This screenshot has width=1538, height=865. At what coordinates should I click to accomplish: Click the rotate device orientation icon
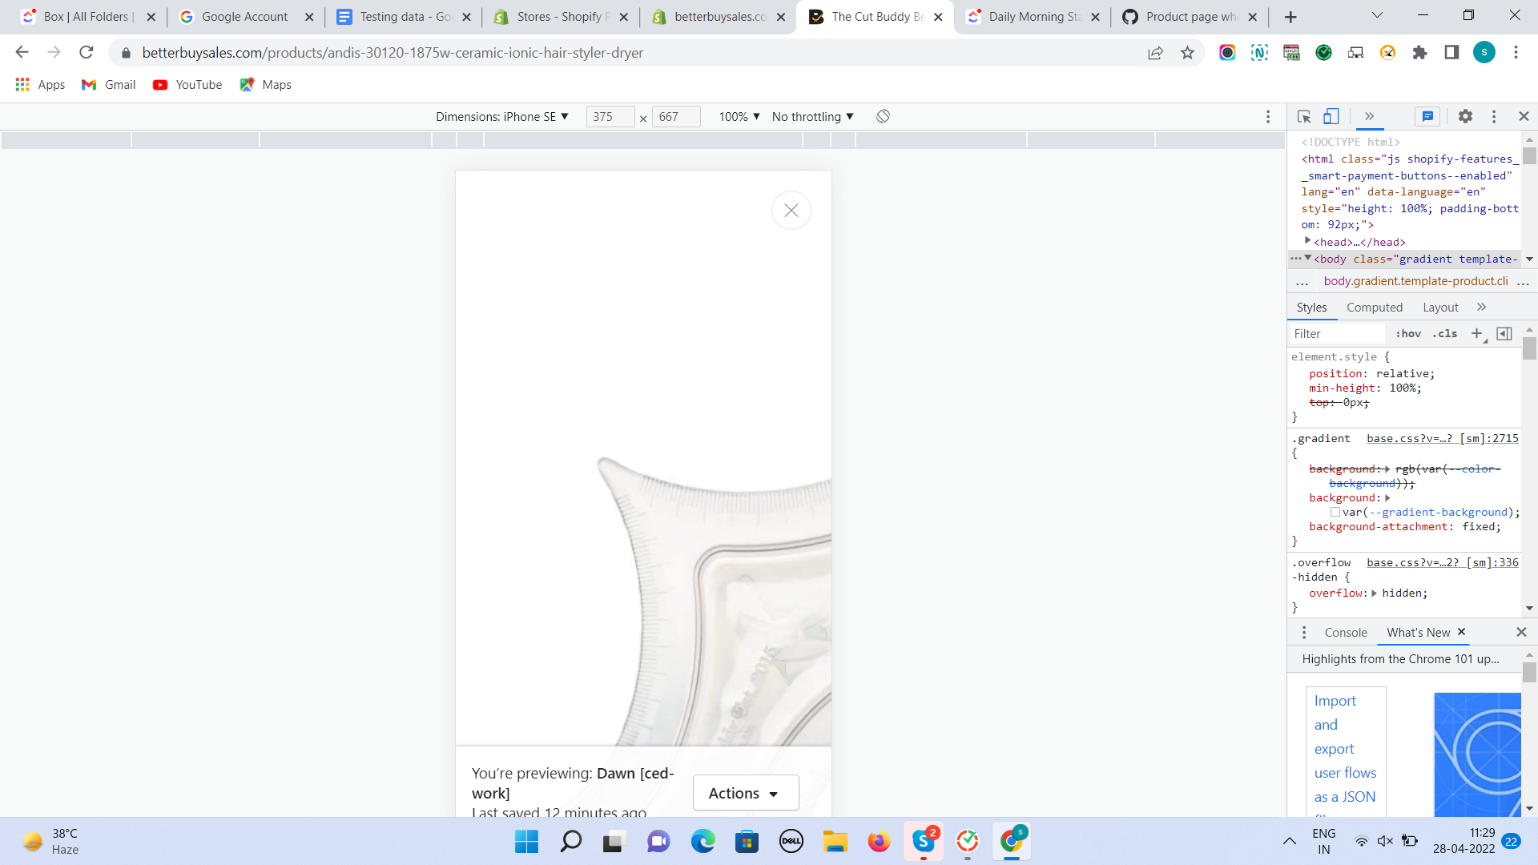[883, 117]
